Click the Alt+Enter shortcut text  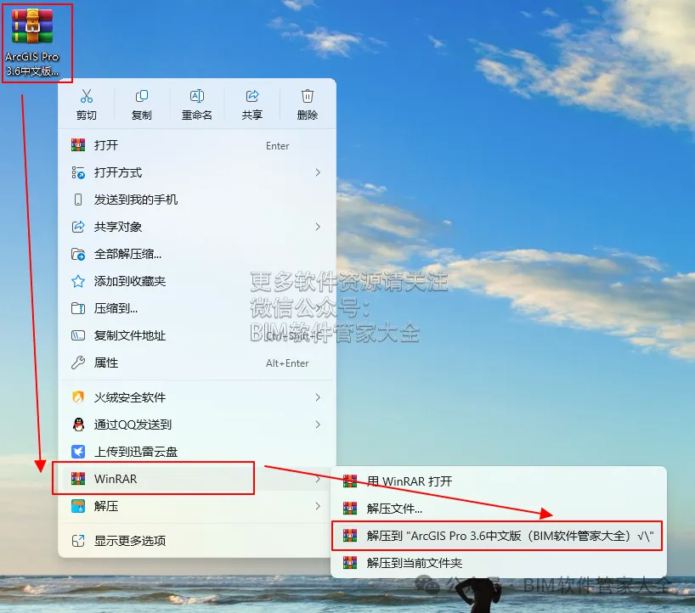click(x=287, y=363)
